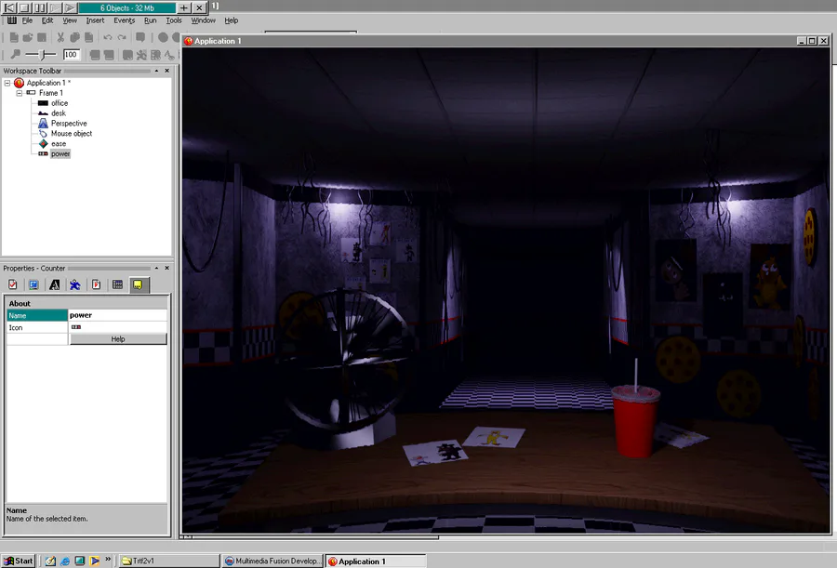Stop the running application

[x=24, y=7]
